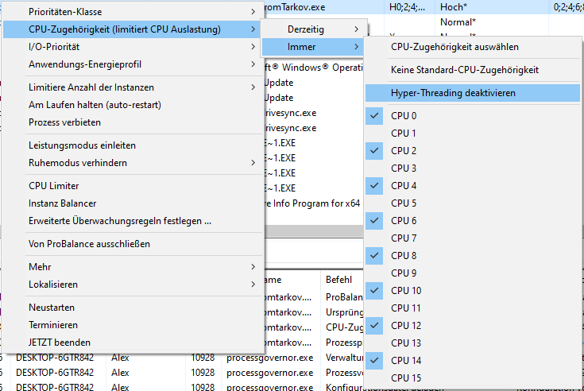The height and width of the screenshot is (391, 584).
Task: Select Keine Standard-CPU-Zugehörigkeit
Action: click(x=472, y=70)
